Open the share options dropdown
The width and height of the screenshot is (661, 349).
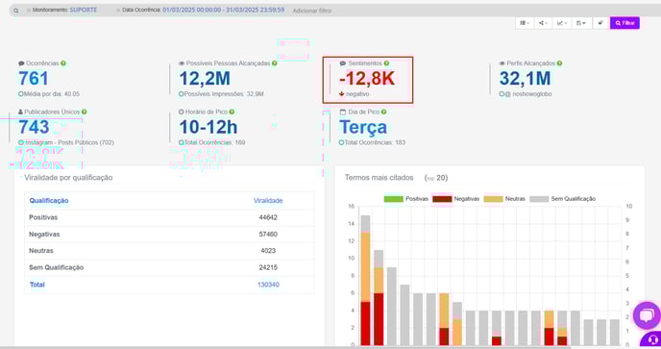click(x=543, y=23)
